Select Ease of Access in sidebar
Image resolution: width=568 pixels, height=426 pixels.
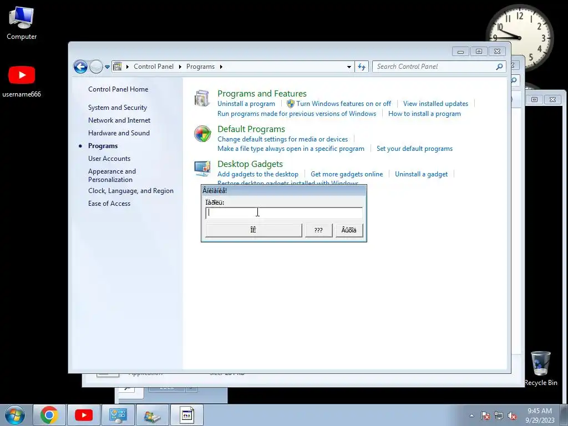(x=109, y=204)
